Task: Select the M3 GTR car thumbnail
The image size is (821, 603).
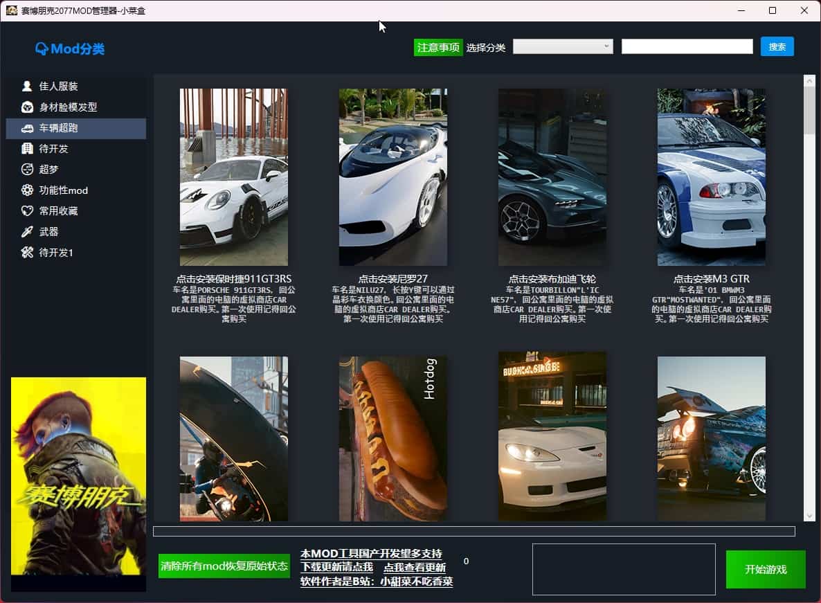Action: tap(712, 177)
